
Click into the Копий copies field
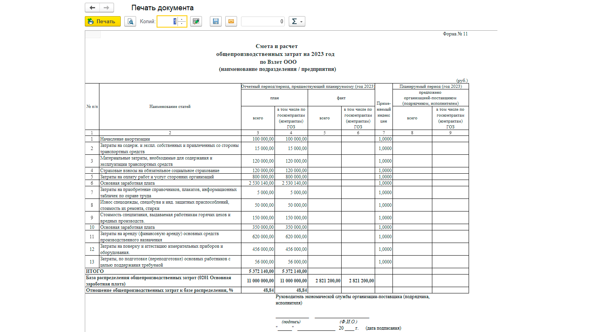coord(167,21)
